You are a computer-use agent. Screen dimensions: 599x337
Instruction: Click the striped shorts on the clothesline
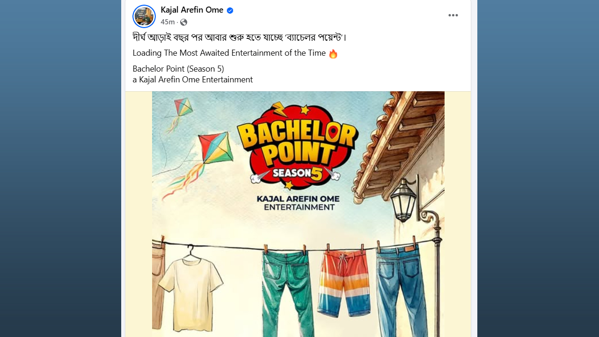point(344,285)
